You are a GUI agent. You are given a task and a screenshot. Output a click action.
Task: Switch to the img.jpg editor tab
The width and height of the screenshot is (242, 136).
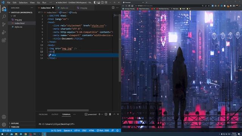pos(84,8)
